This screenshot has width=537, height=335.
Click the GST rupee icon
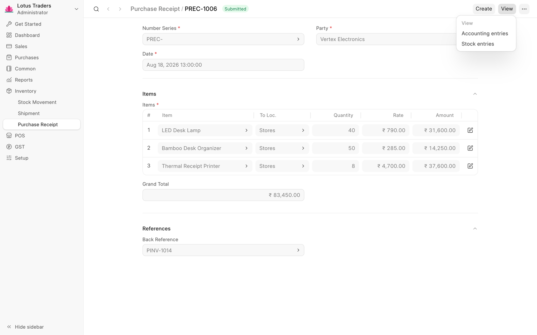click(9, 147)
